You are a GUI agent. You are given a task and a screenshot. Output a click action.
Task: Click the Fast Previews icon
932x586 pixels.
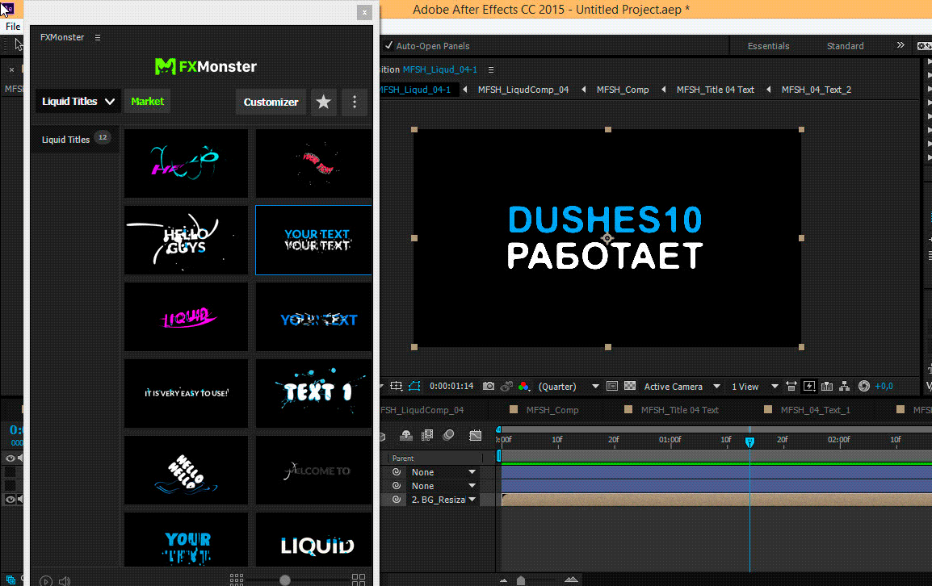pos(809,387)
